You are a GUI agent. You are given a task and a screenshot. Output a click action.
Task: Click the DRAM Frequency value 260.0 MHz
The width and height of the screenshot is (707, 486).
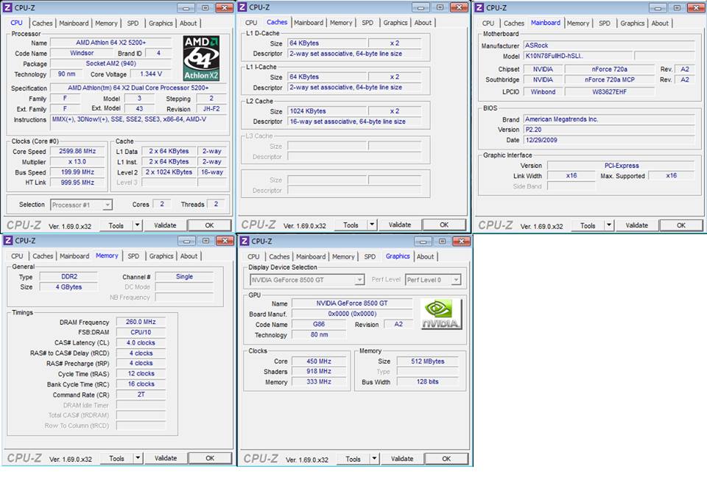[141, 322]
